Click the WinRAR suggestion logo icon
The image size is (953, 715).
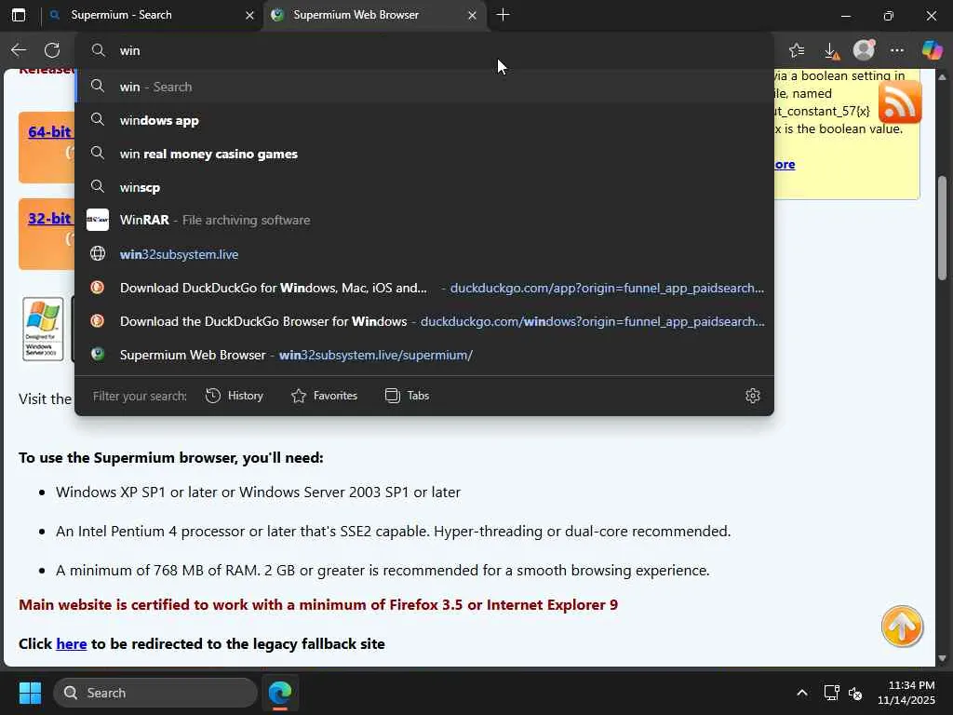pos(97,220)
